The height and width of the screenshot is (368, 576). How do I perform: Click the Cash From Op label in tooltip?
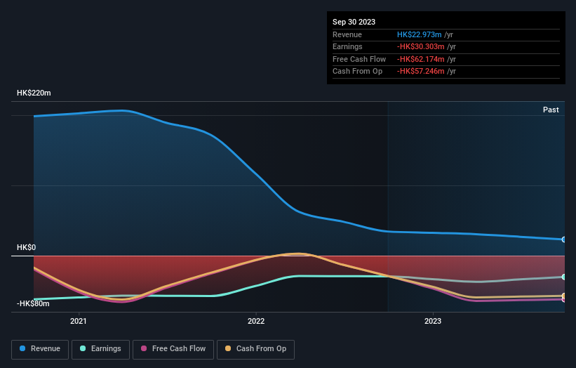tap(357, 72)
